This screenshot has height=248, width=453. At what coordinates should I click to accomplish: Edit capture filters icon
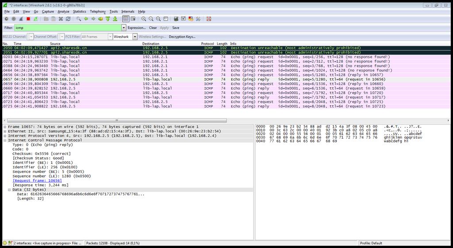tap(176, 19)
